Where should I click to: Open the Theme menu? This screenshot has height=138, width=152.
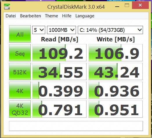click(x=51, y=16)
